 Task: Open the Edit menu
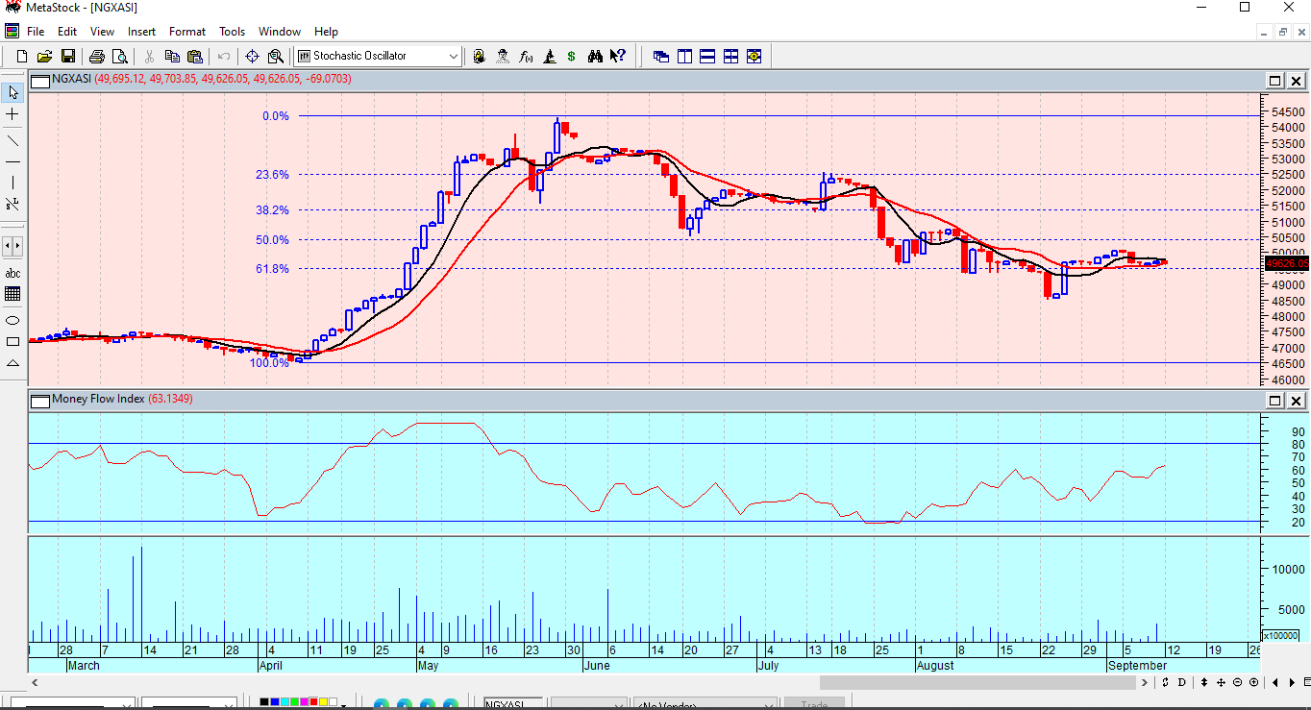pyautogui.click(x=67, y=32)
